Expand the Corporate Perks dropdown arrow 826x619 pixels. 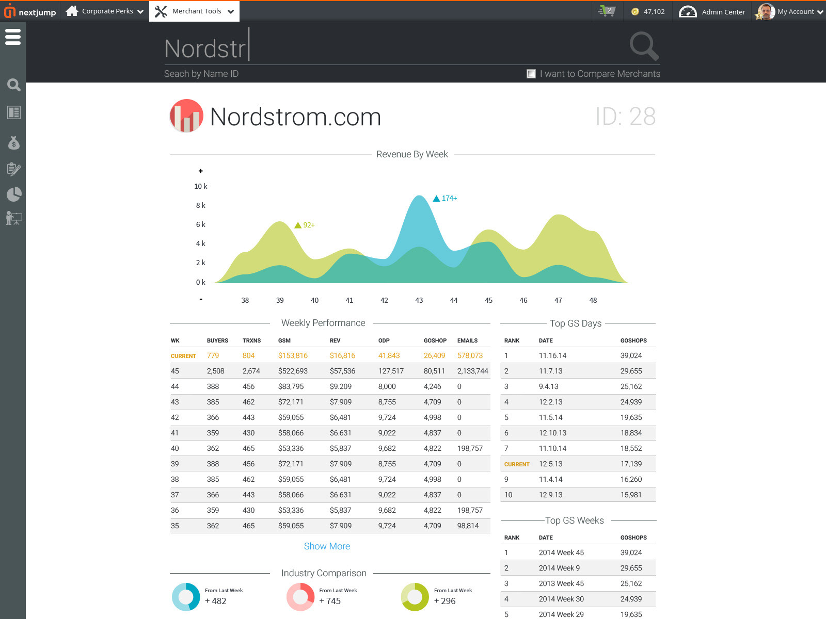[x=140, y=11]
